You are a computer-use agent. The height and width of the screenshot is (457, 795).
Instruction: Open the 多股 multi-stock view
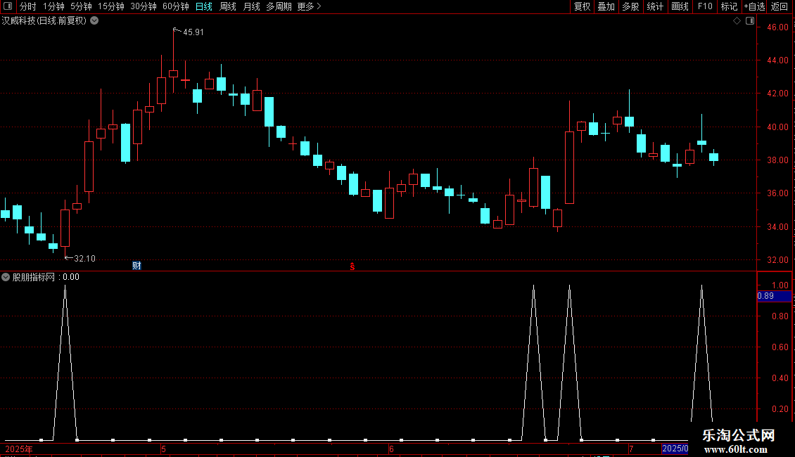(631, 6)
